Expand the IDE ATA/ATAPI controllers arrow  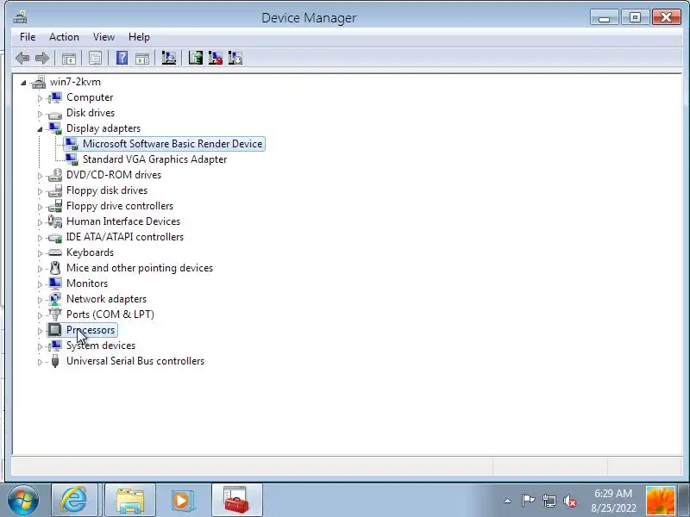40,238
